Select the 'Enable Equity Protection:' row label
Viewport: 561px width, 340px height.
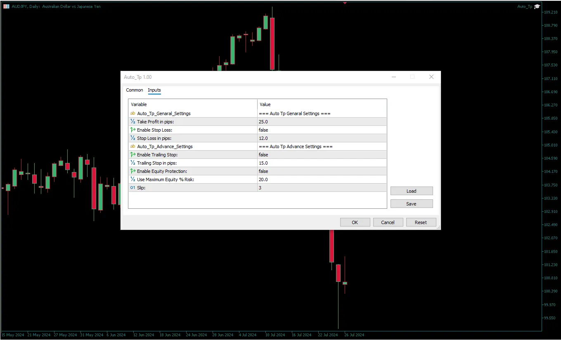click(162, 171)
